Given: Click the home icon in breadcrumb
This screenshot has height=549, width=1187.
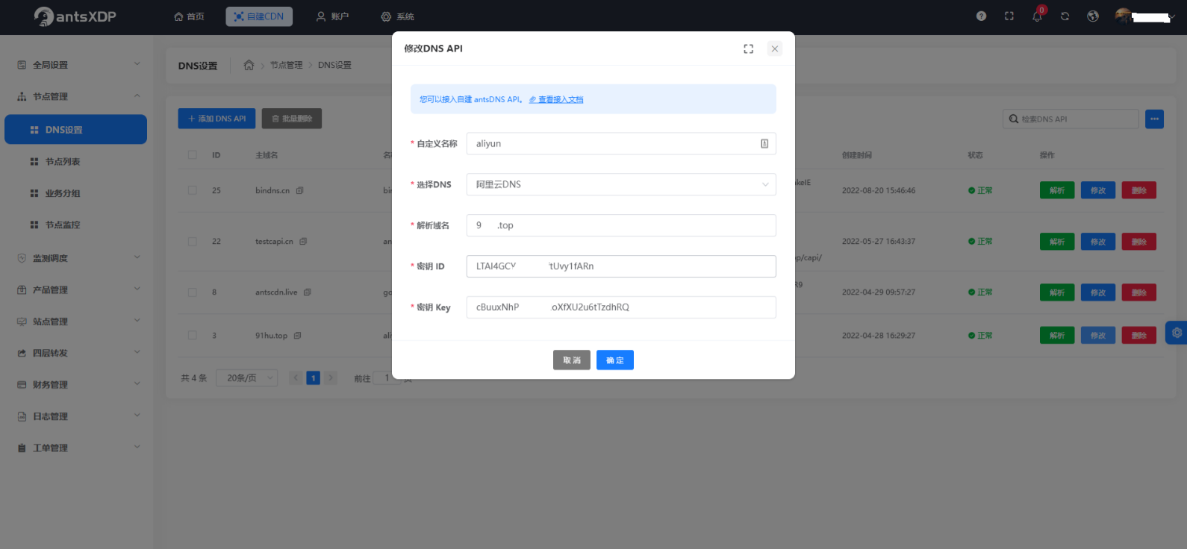Looking at the screenshot, I should (249, 65).
